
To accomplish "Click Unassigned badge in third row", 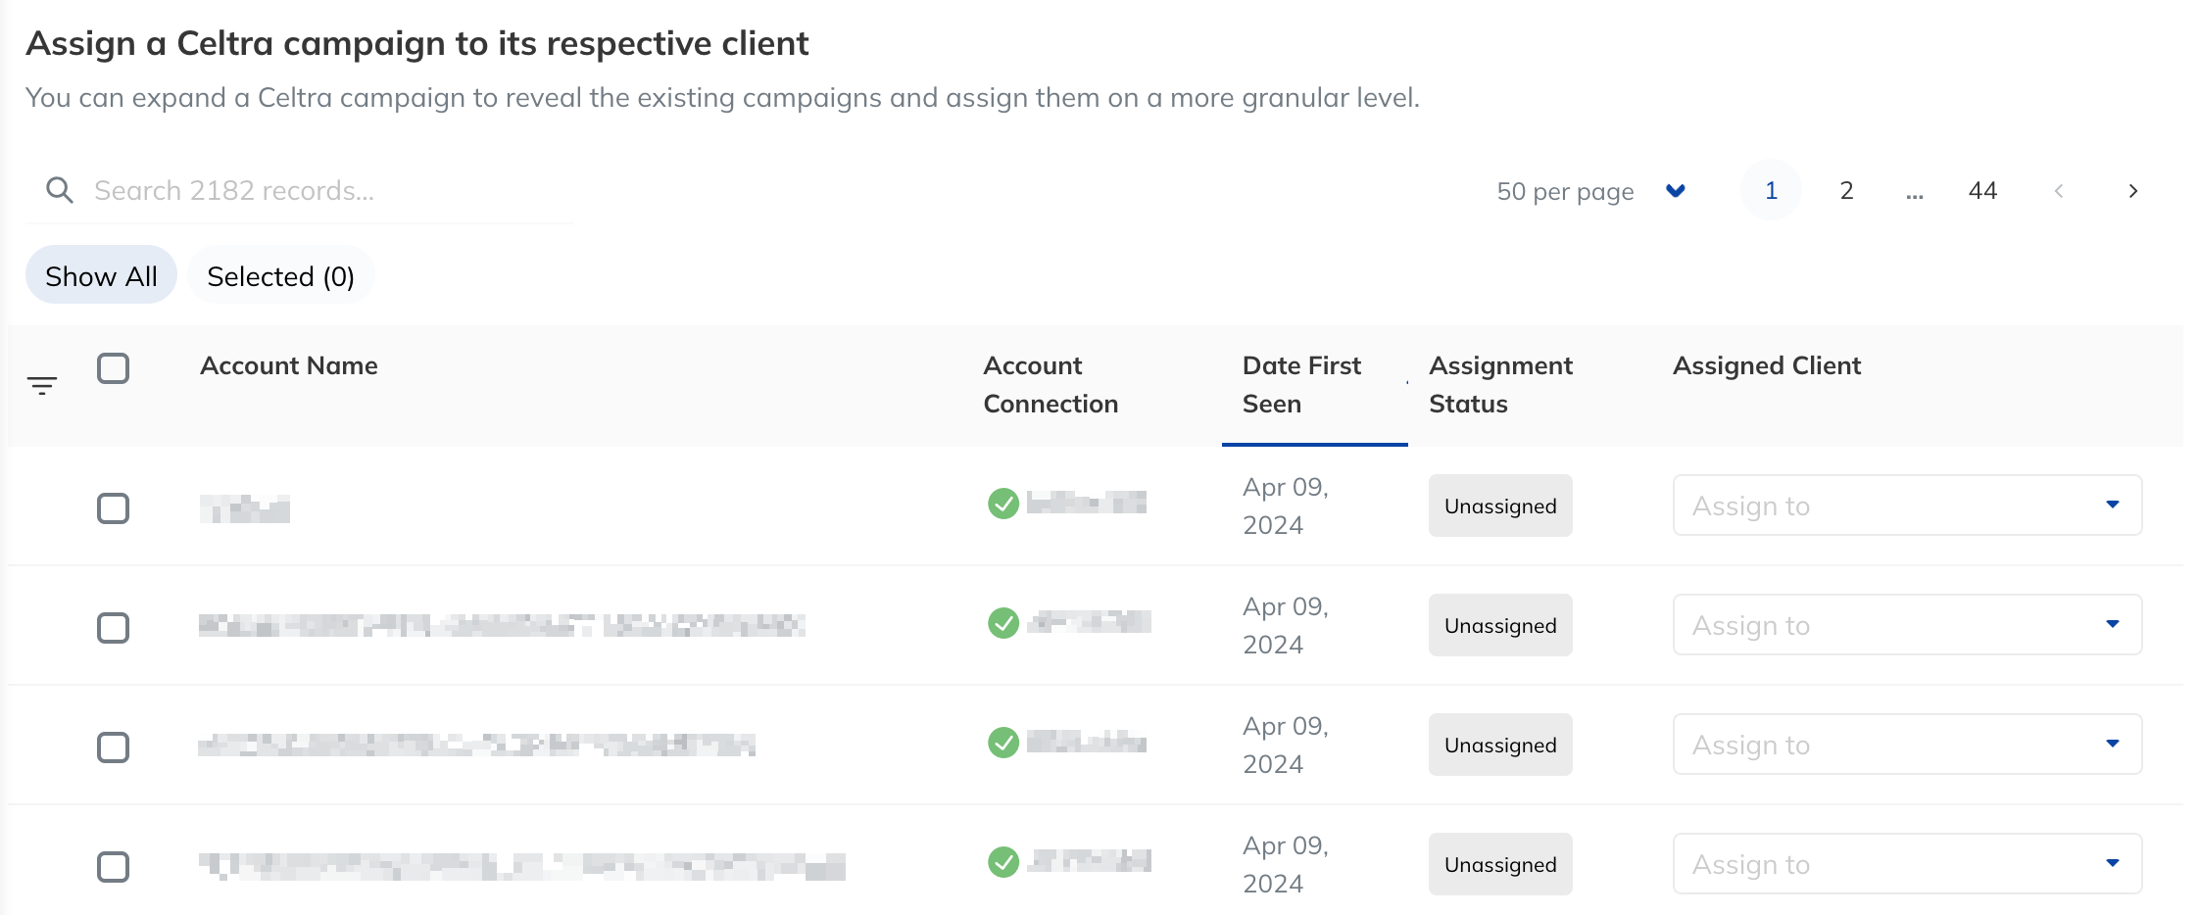I will pos(1500,745).
